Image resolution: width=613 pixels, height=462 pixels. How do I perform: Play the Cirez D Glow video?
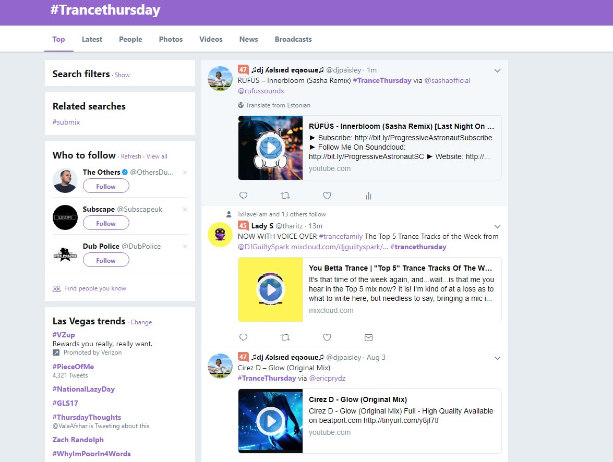click(271, 421)
